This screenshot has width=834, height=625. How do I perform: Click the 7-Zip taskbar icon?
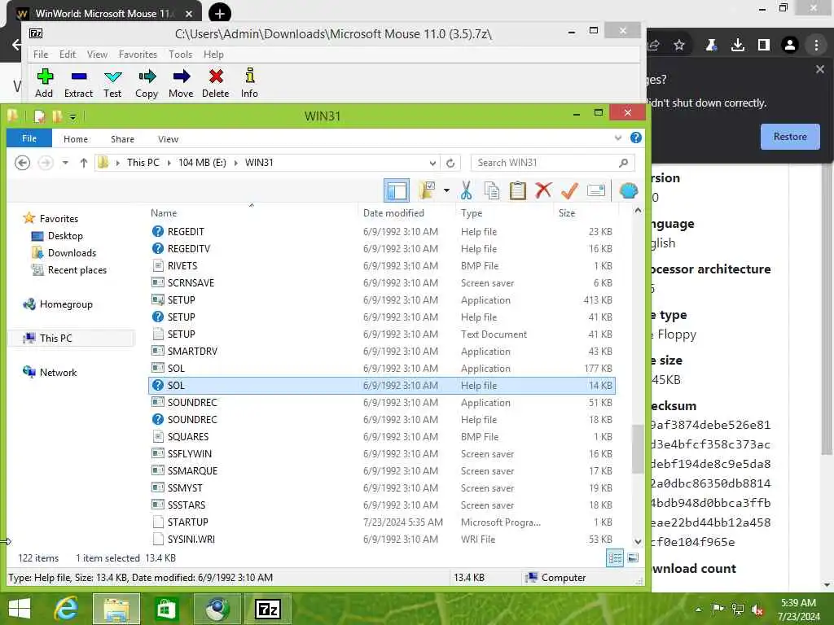267,609
